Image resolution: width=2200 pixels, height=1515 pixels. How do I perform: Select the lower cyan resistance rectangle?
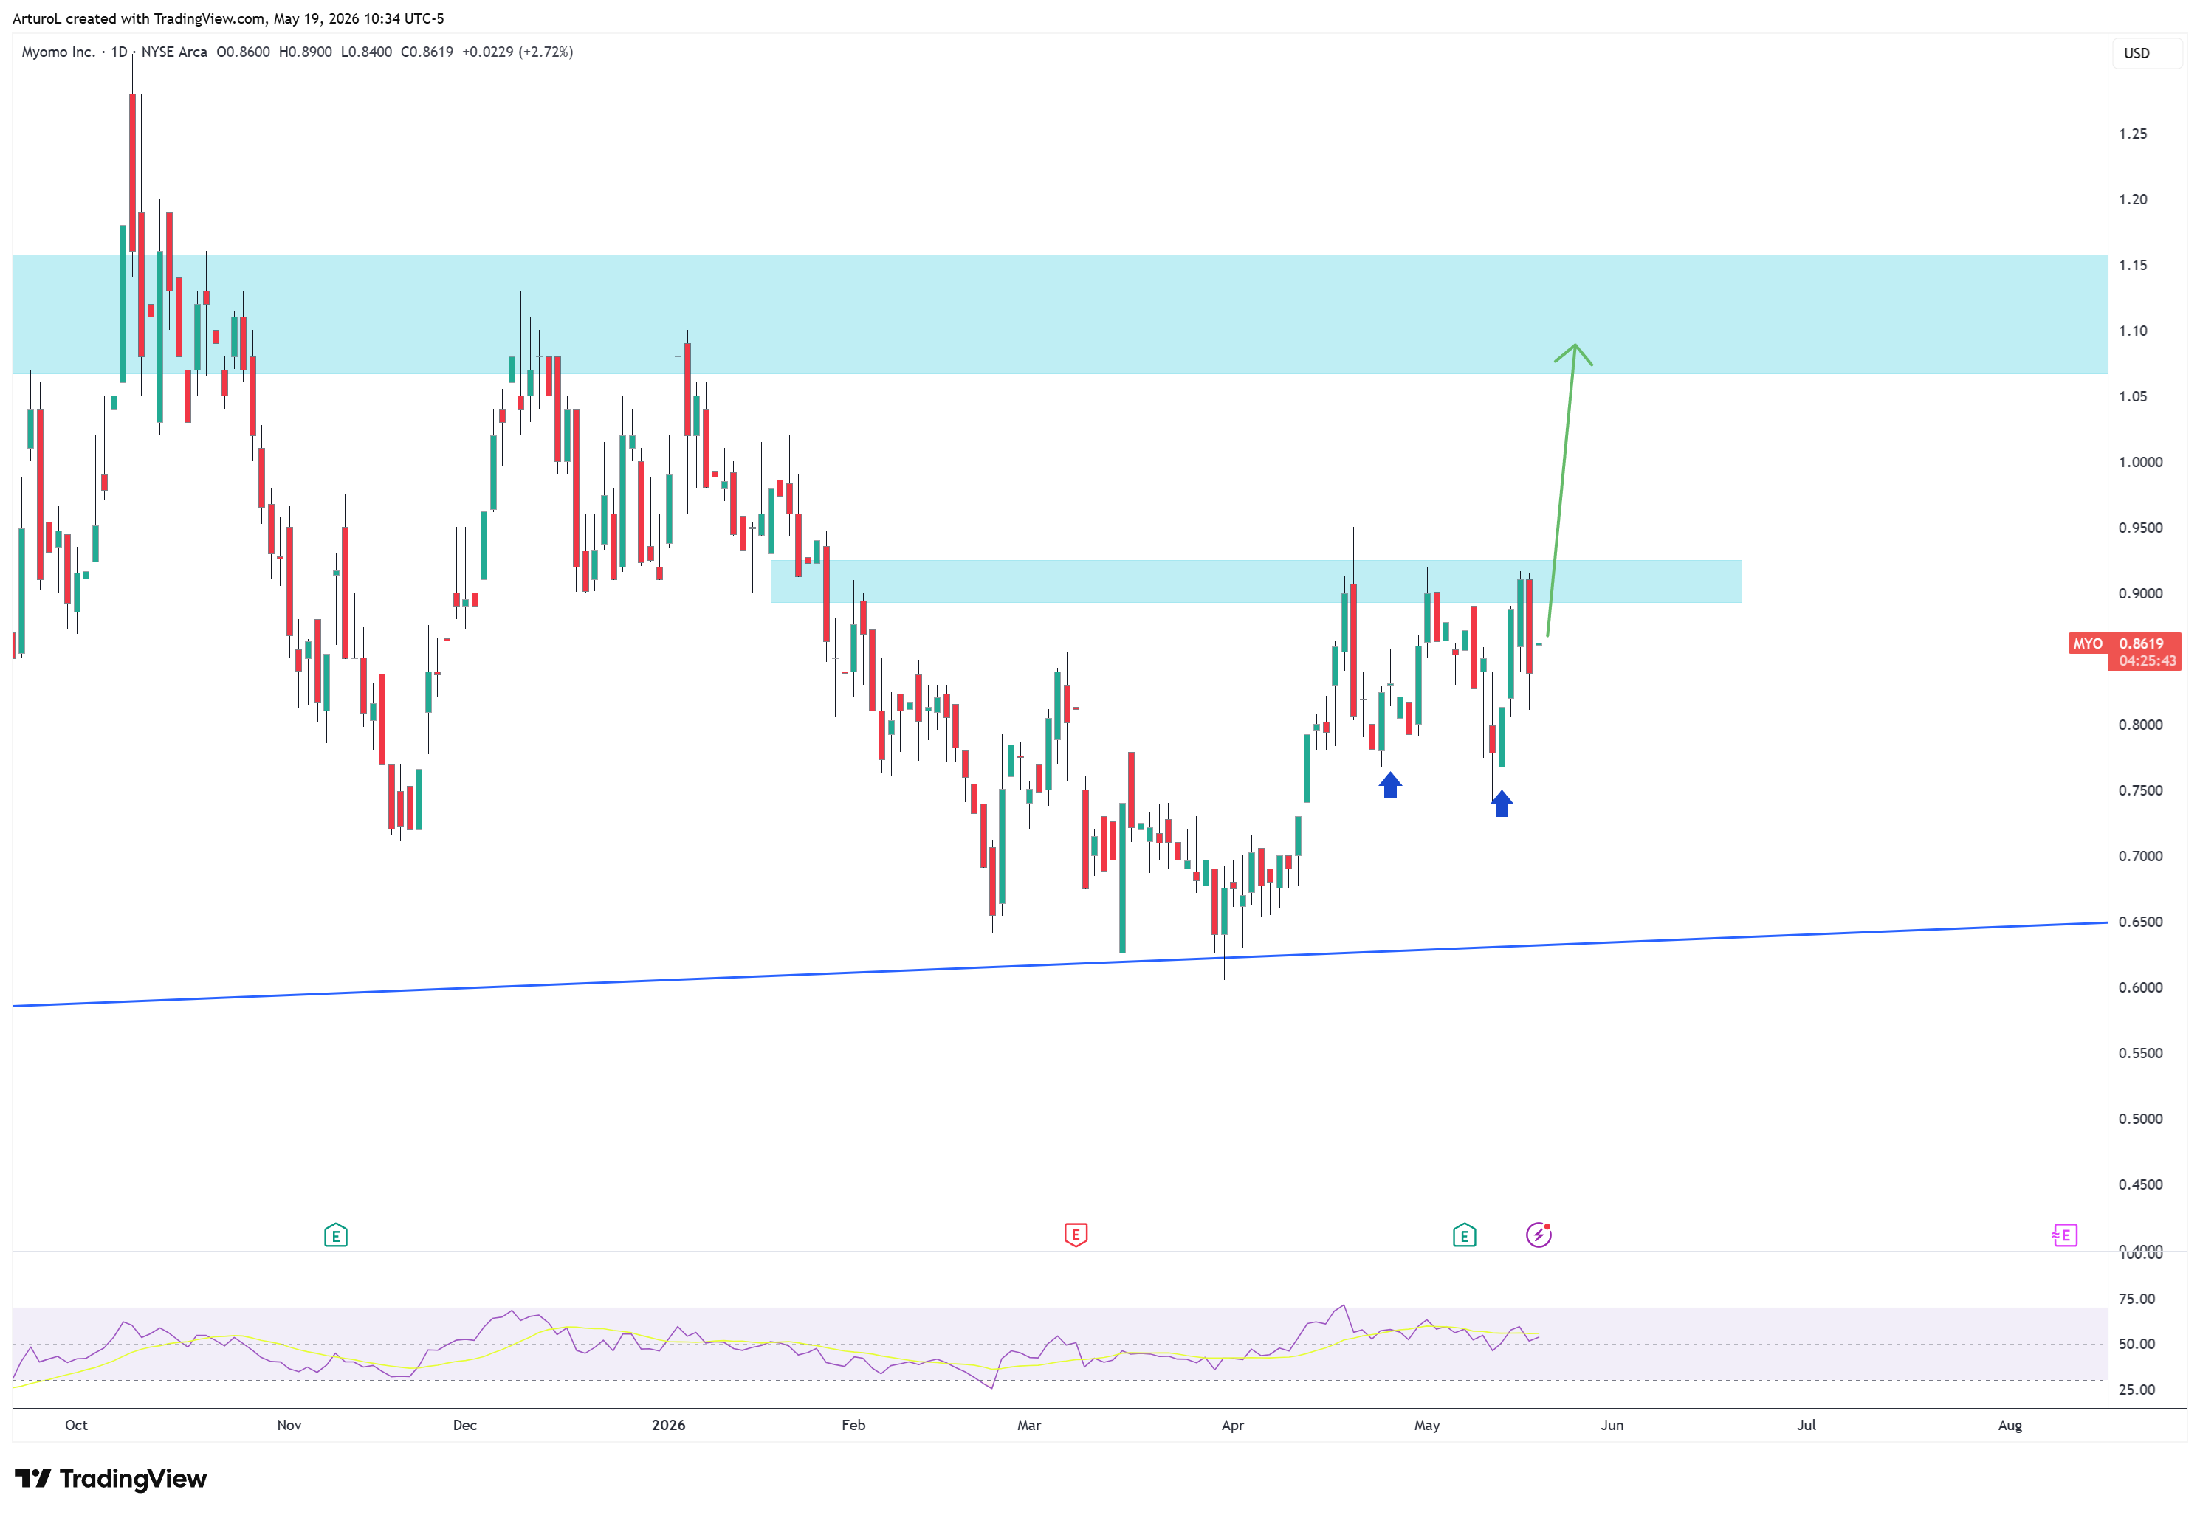(x=1255, y=581)
